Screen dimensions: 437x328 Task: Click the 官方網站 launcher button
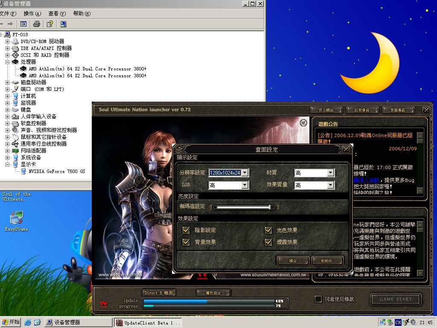pyautogui.click(x=326, y=110)
